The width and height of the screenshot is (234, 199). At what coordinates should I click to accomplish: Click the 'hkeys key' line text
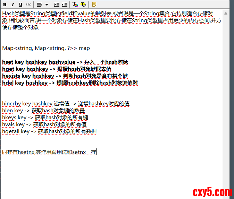[13, 118]
